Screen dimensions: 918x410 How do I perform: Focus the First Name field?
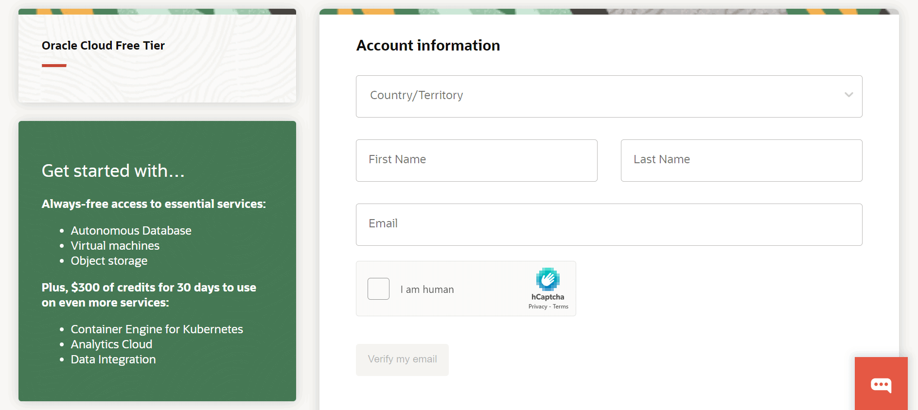[477, 160]
